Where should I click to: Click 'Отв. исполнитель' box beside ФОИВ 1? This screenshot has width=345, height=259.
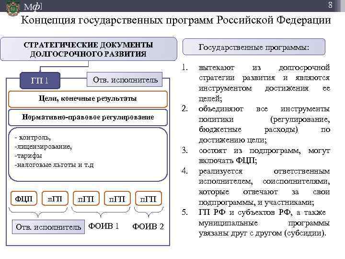(x=48, y=227)
